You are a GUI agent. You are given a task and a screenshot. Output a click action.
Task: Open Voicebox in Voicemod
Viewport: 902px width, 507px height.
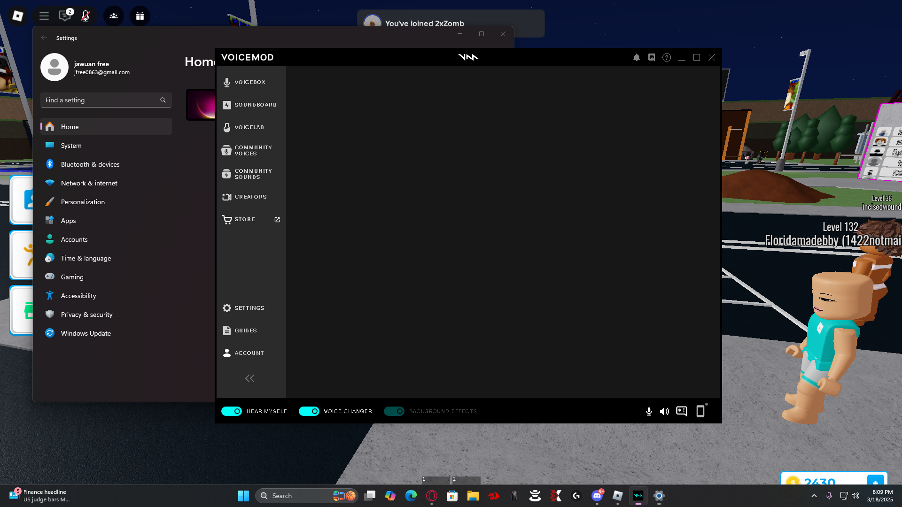[251, 82]
